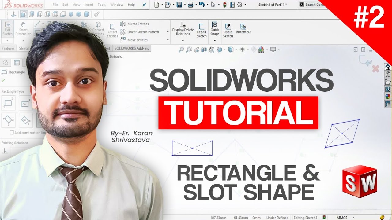Enable Add construction lines checkbox
This screenshot has width=392, height=220.
[12, 133]
